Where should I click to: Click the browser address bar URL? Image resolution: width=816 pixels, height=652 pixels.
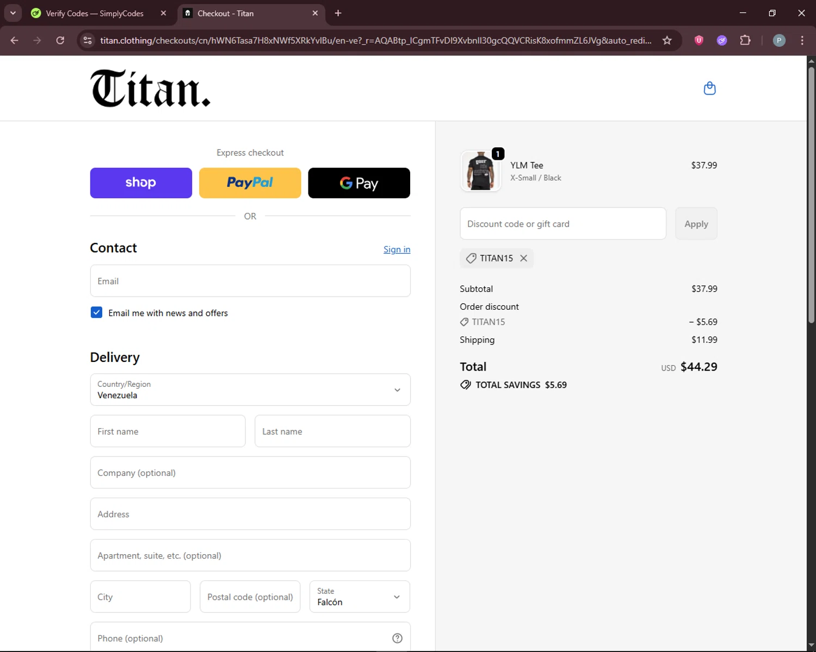point(375,40)
